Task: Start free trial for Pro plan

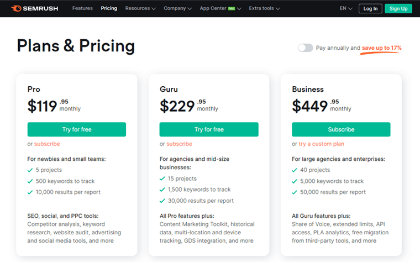Action: point(77,129)
